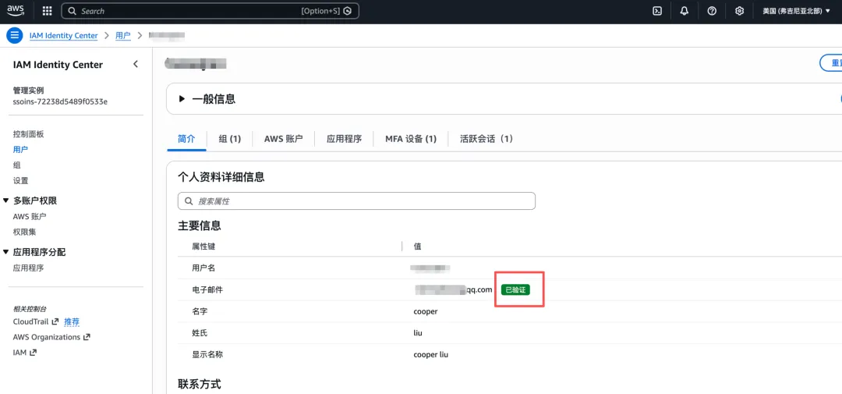Open the CloudTrail external link
Image resolution: width=842 pixels, height=394 pixels.
pyautogui.click(x=30, y=321)
